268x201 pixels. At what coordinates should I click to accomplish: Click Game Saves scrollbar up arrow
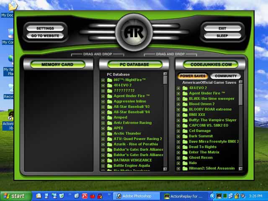[x=240, y=82]
